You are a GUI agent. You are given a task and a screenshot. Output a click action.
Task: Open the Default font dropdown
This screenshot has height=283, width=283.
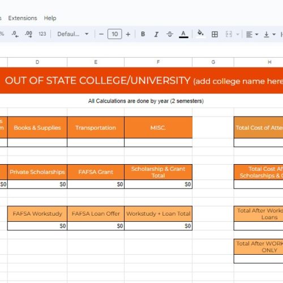pos(73,34)
